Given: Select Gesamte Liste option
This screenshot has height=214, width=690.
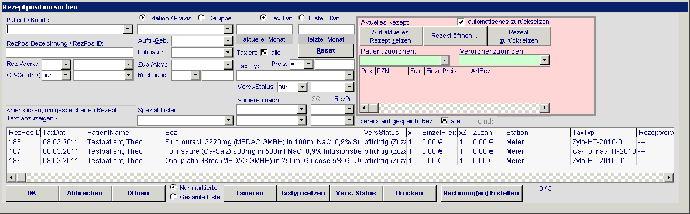Looking at the screenshot, I should pos(173,197).
